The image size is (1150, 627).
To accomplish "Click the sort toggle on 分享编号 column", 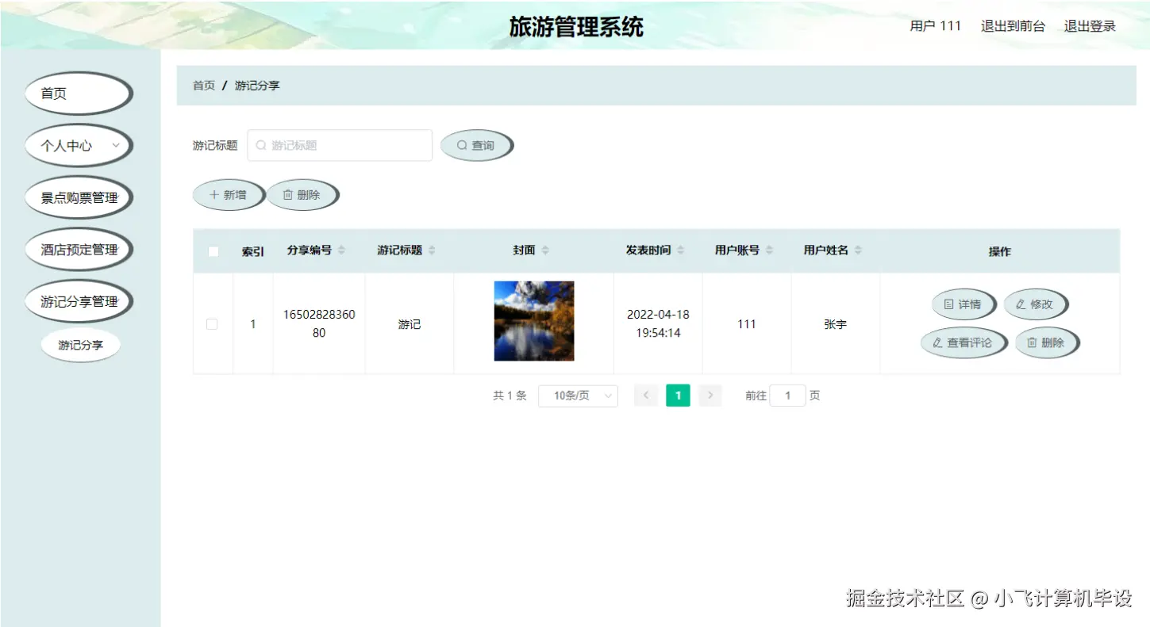I will [x=342, y=250].
